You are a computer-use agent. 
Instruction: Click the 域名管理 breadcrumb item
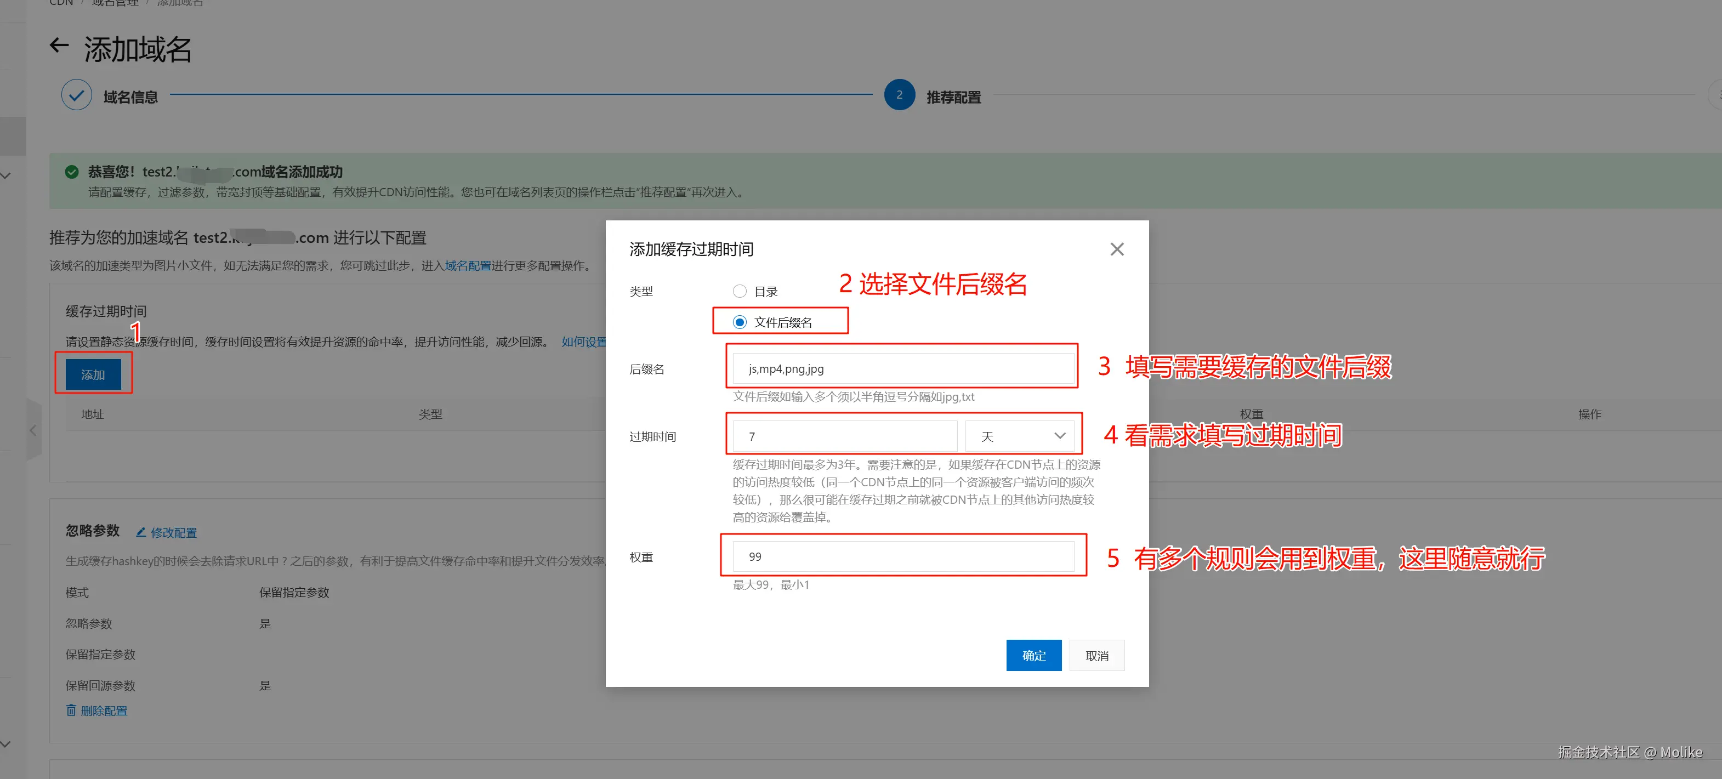click(x=115, y=3)
